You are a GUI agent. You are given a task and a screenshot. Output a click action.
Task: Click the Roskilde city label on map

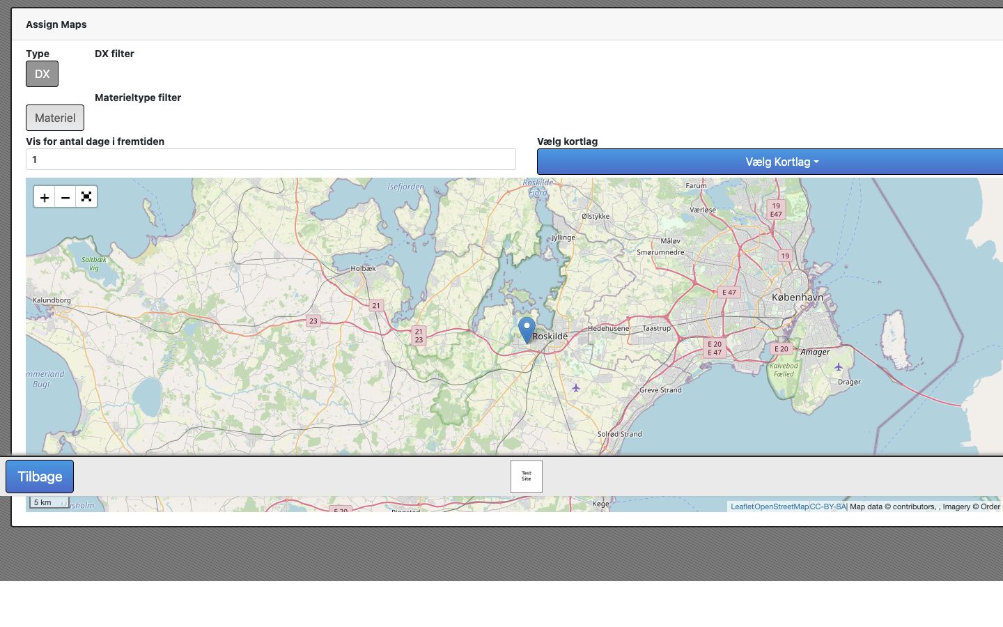click(550, 336)
